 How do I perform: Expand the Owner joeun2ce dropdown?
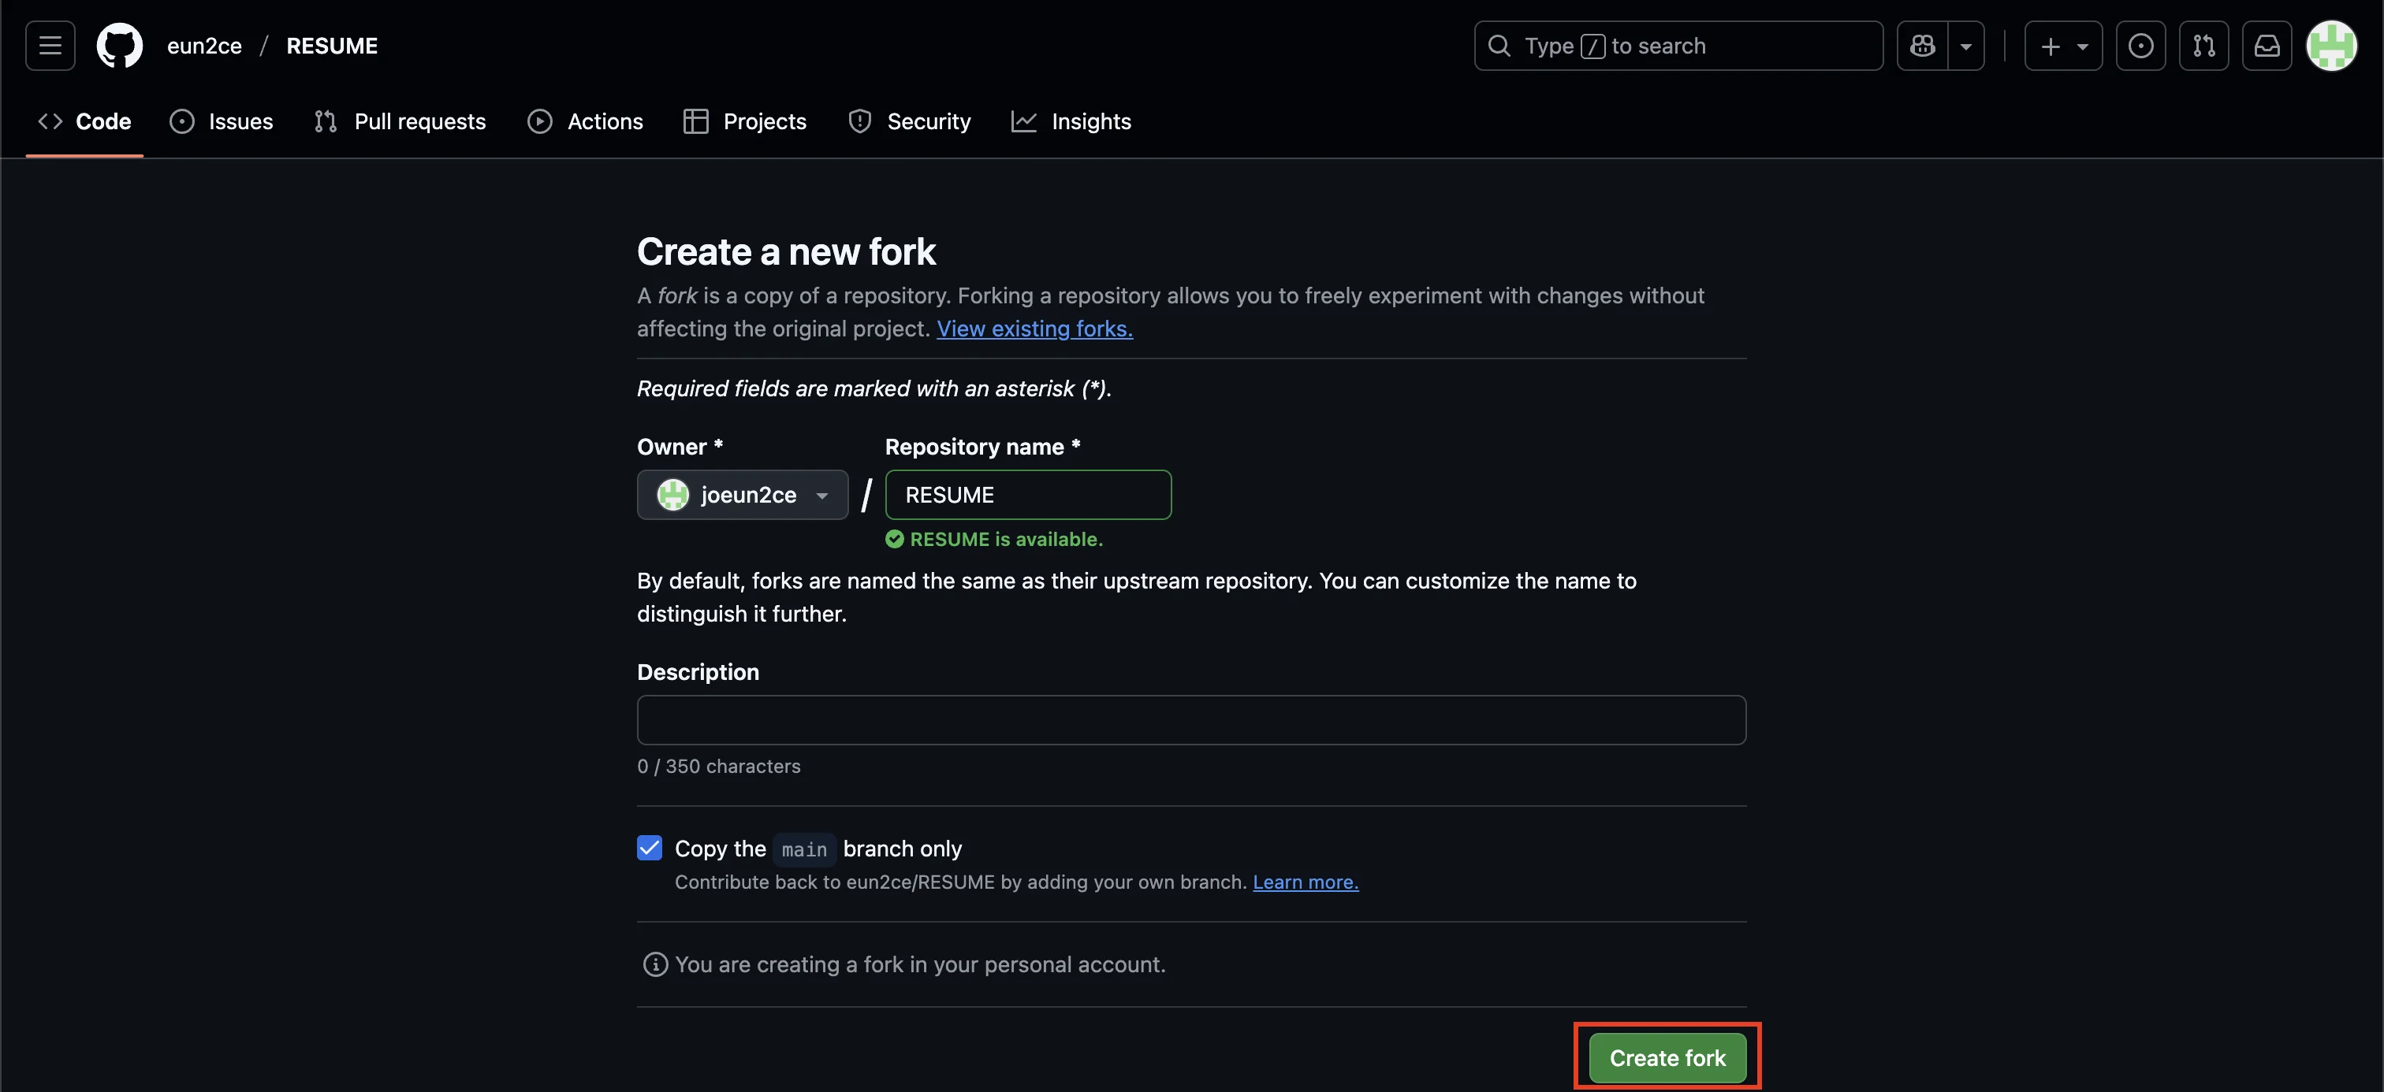pos(742,495)
